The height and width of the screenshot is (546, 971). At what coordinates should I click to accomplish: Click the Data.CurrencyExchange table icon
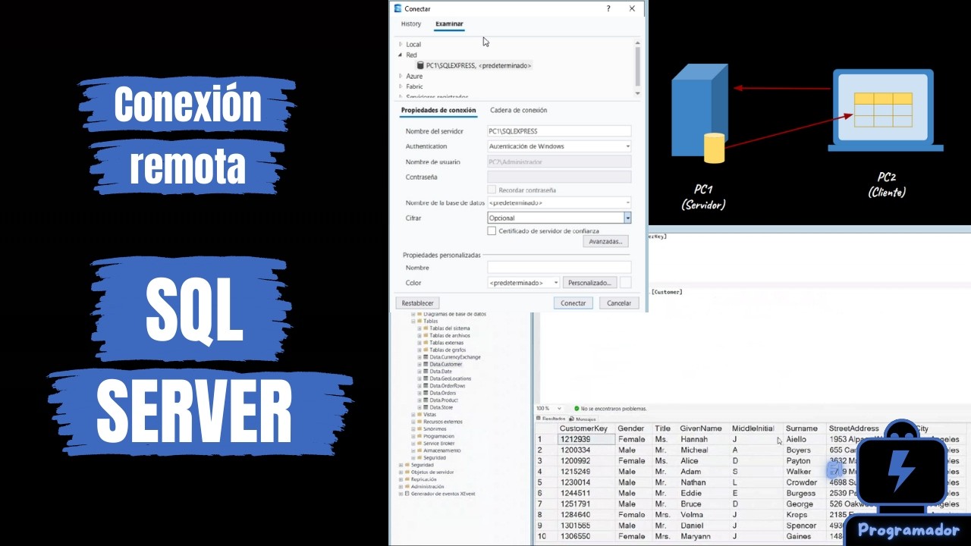pyautogui.click(x=426, y=357)
